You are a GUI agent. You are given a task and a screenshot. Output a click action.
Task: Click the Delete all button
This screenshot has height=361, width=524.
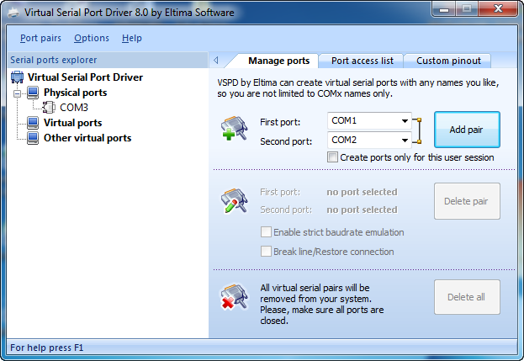click(467, 297)
